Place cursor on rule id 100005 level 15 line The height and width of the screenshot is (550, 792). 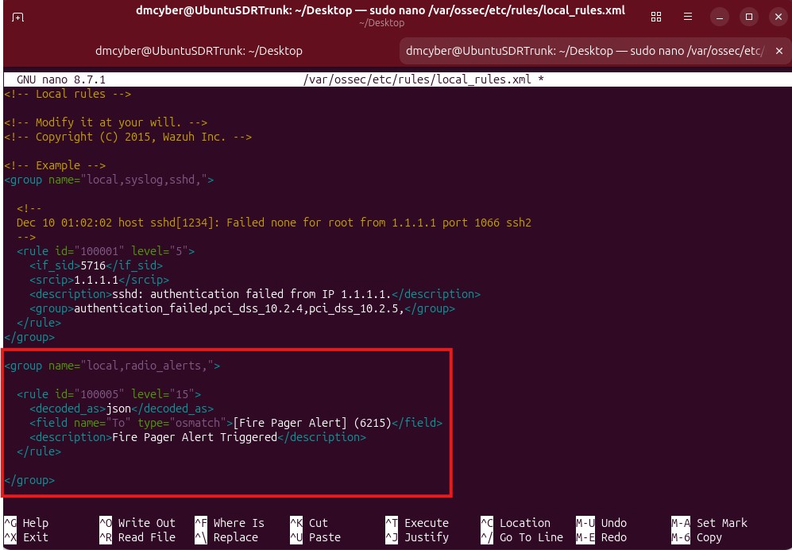[109, 394]
